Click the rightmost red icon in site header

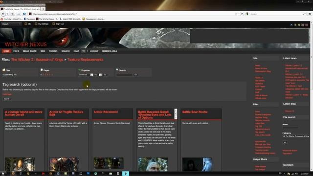click(307, 25)
